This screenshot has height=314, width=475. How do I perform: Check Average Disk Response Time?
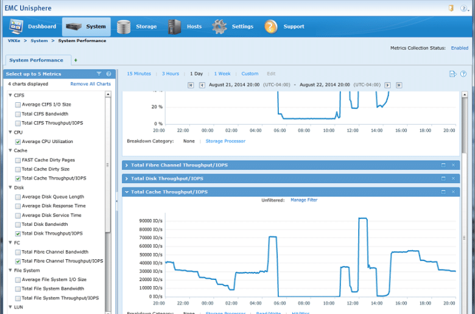pyautogui.click(x=18, y=206)
